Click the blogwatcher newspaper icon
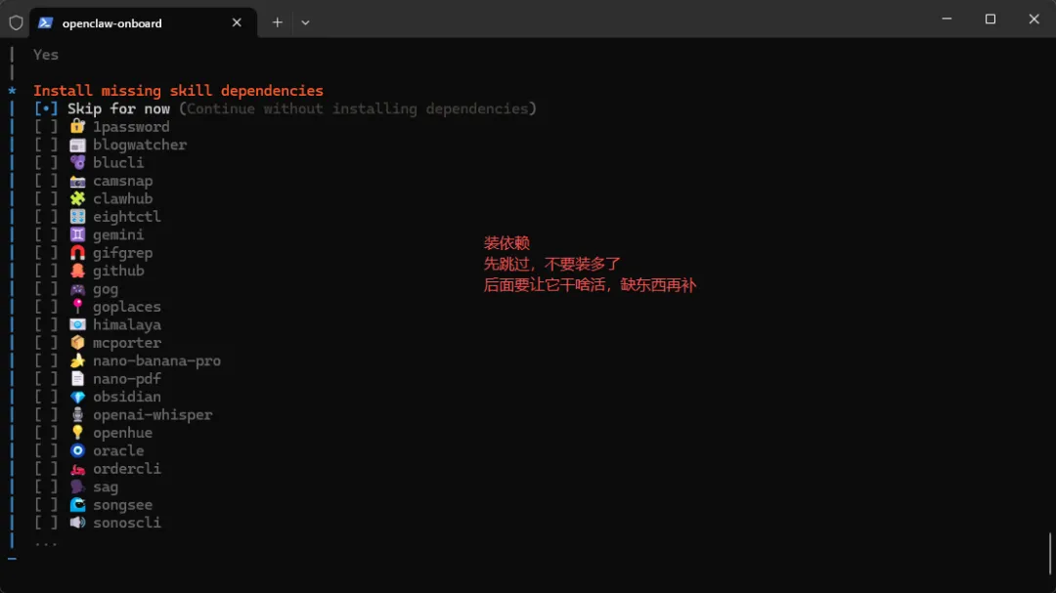 tap(77, 145)
